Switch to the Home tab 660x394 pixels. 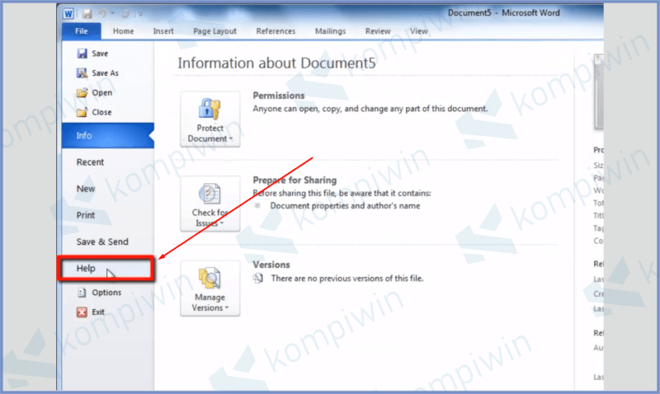123,31
